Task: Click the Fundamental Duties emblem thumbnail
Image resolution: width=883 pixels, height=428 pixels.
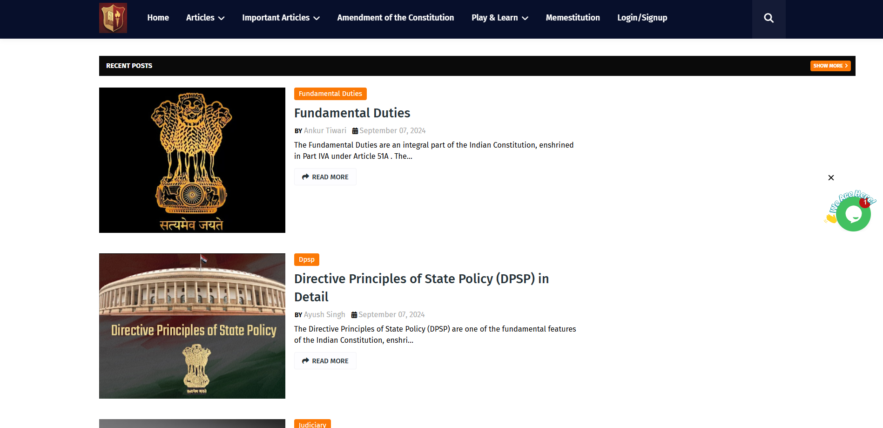Action: point(192,160)
